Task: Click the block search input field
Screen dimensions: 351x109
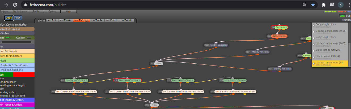Action: point(16,42)
